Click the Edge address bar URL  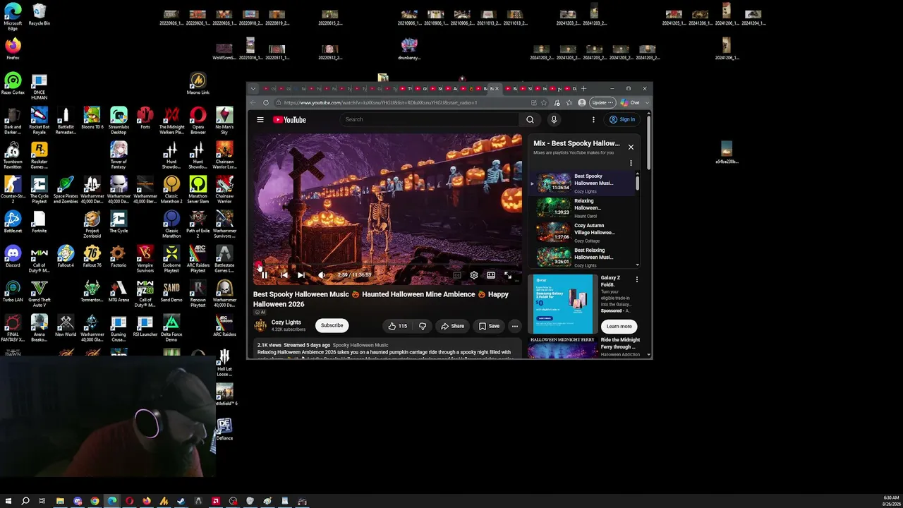(381, 102)
